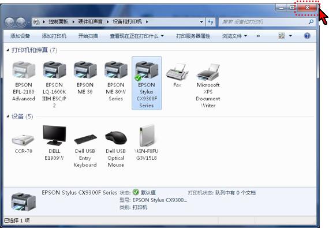The width and height of the screenshot is (329, 228).
Task: Click the 型号: EPSON Stylus CX9300... text
Action: (154, 200)
